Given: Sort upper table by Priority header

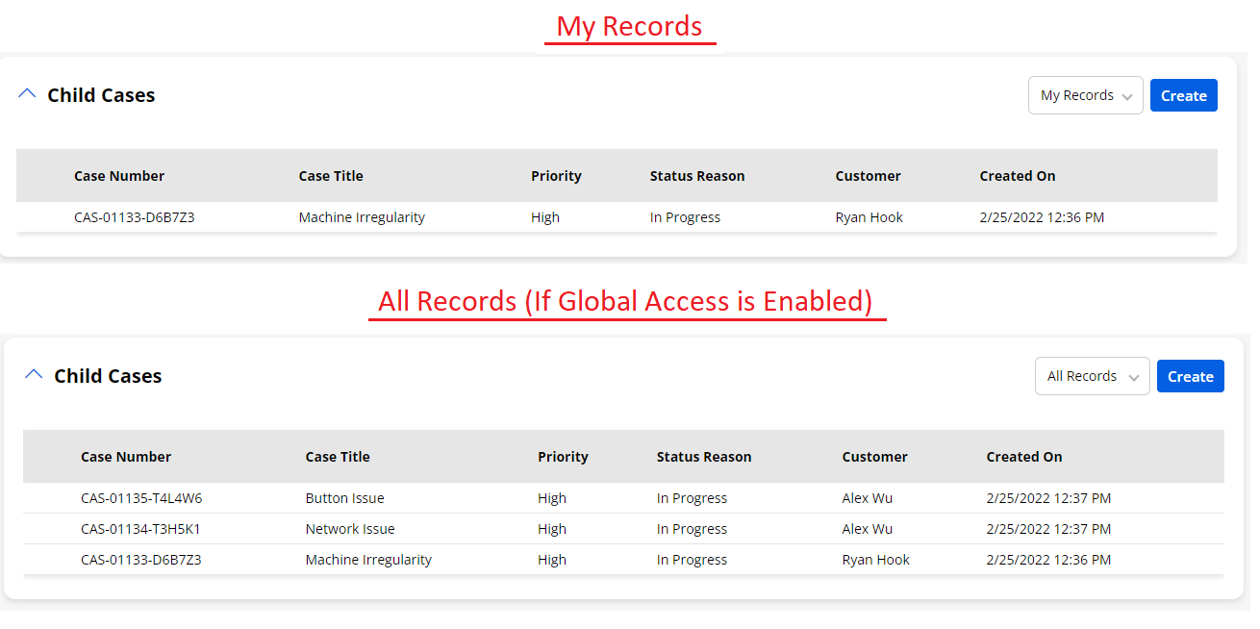Looking at the screenshot, I should [x=556, y=176].
